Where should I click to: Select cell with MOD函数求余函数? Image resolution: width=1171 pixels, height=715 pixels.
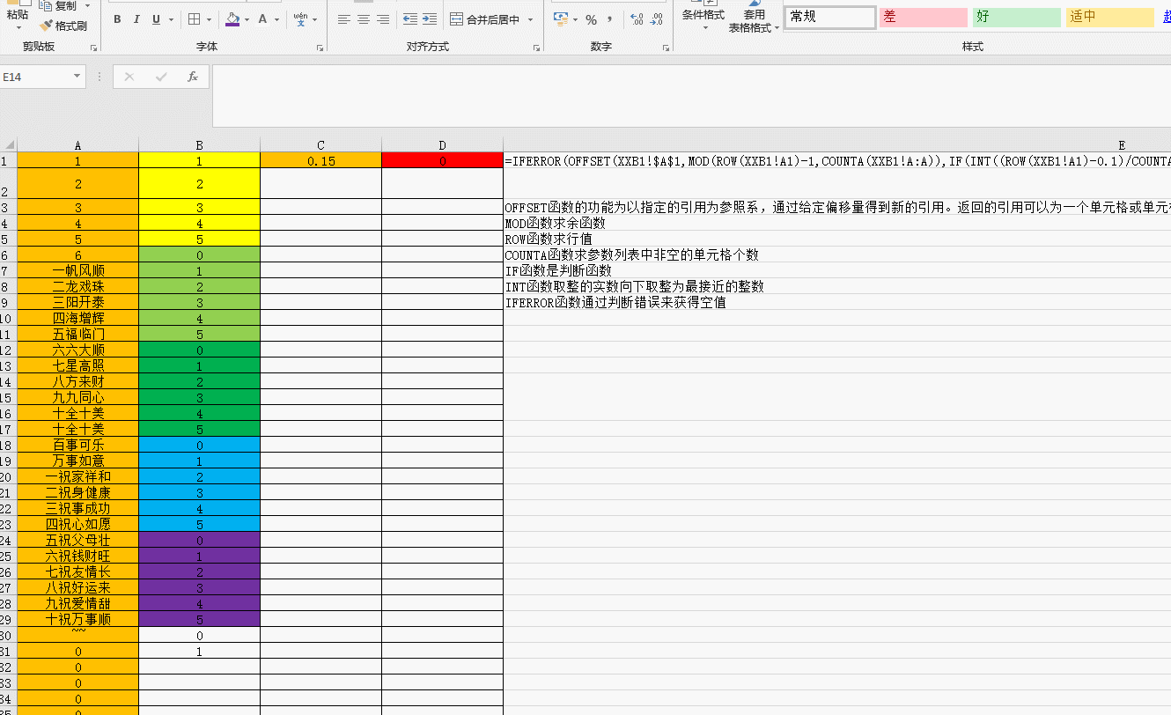click(x=837, y=223)
